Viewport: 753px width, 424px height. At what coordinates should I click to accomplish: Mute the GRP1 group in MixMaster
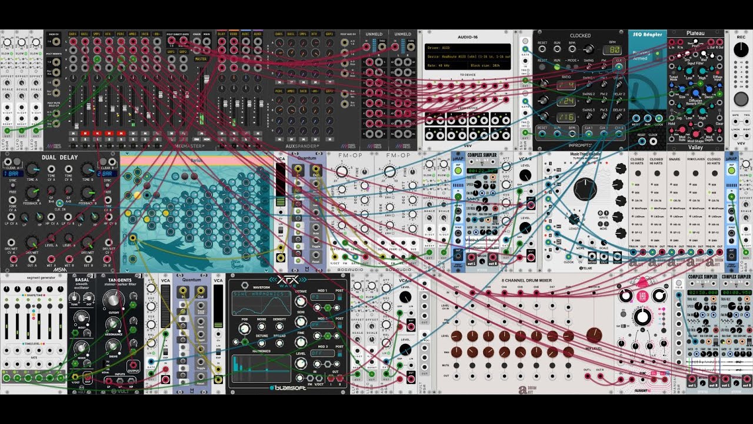(171, 133)
